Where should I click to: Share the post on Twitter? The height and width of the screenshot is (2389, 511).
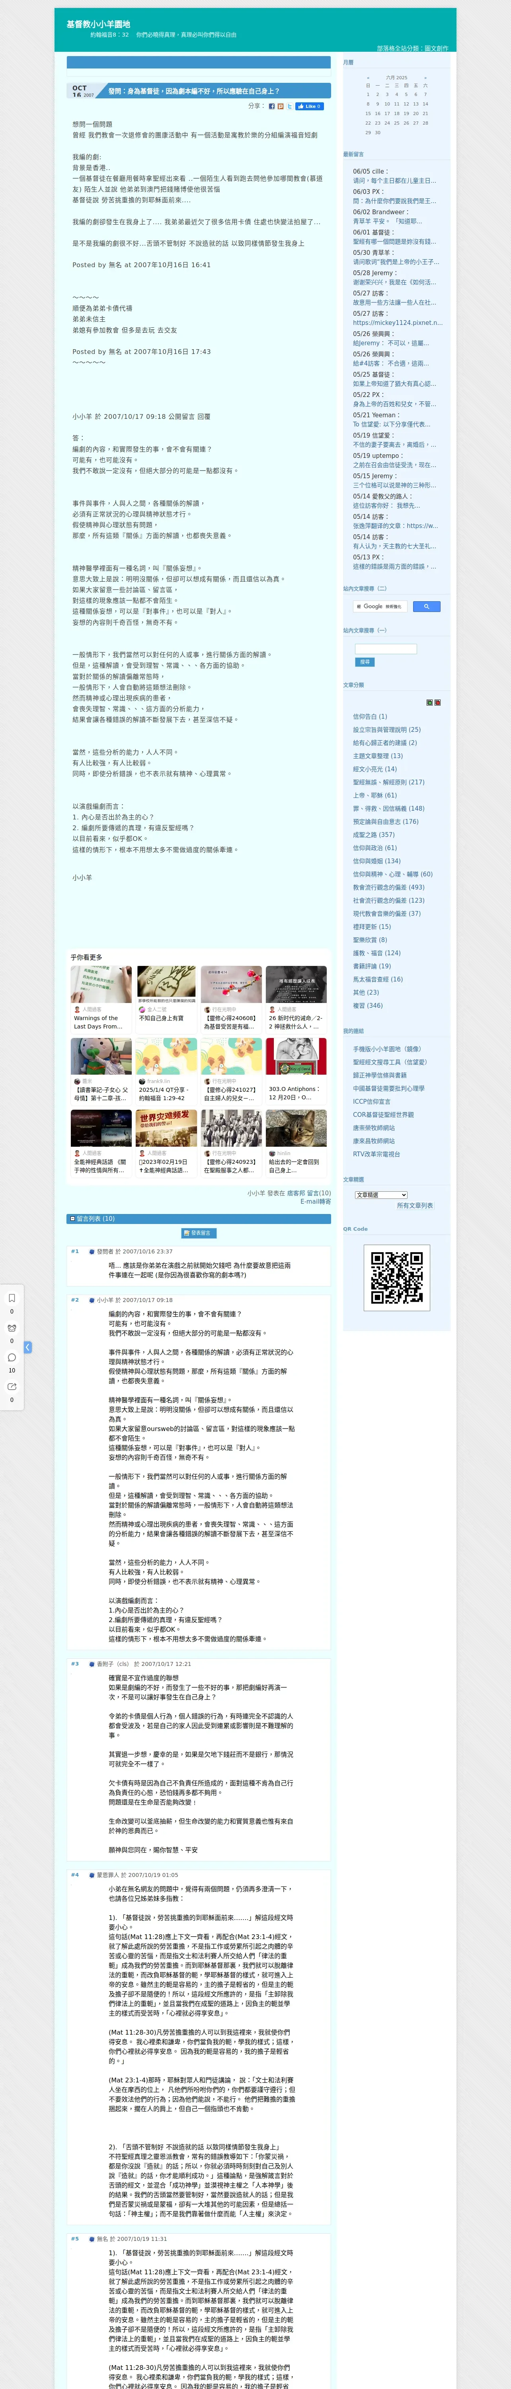pyautogui.click(x=289, y=107)
